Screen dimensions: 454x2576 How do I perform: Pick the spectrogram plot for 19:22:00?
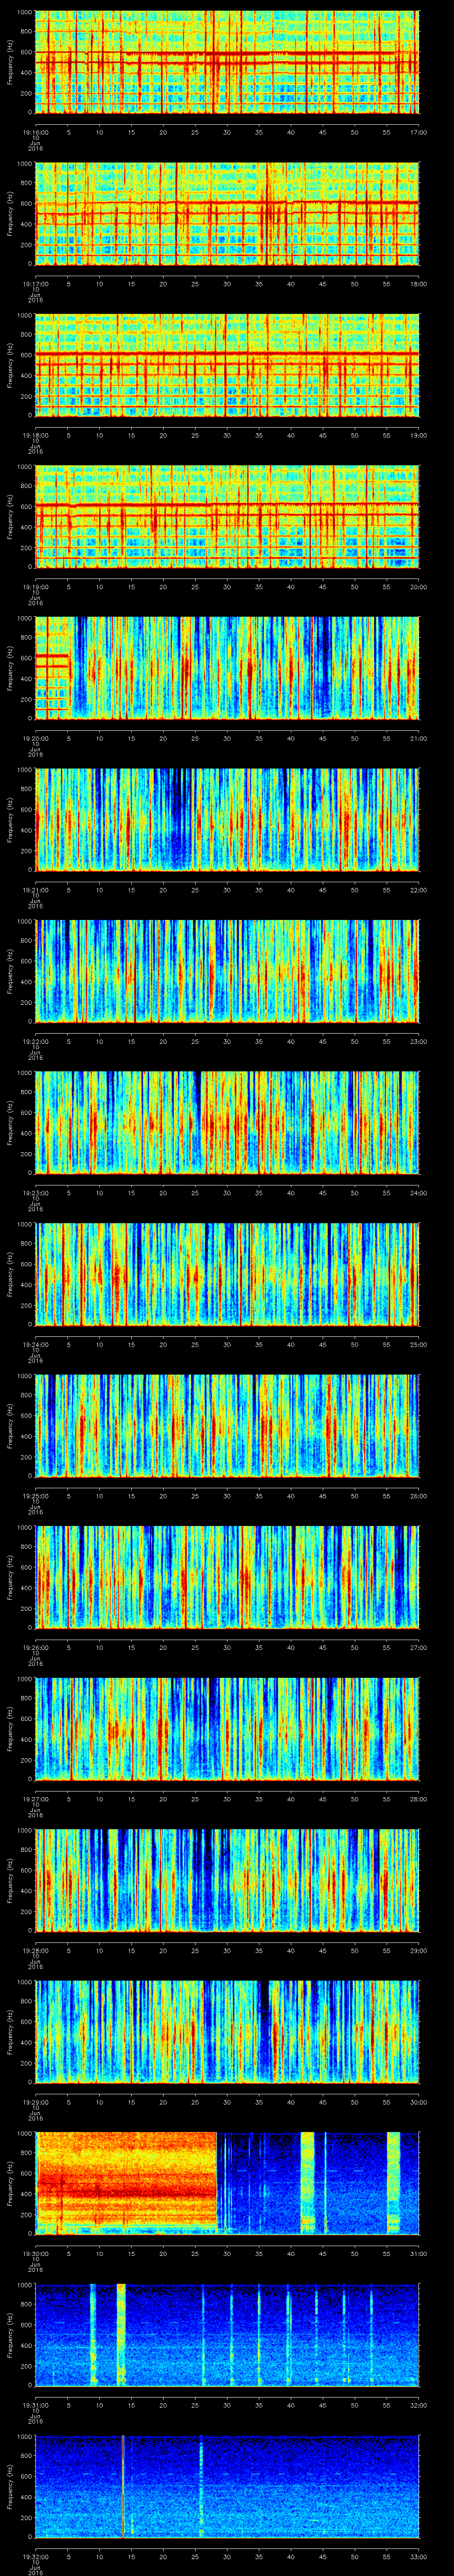pyautogui.click(x=227, y=971)
